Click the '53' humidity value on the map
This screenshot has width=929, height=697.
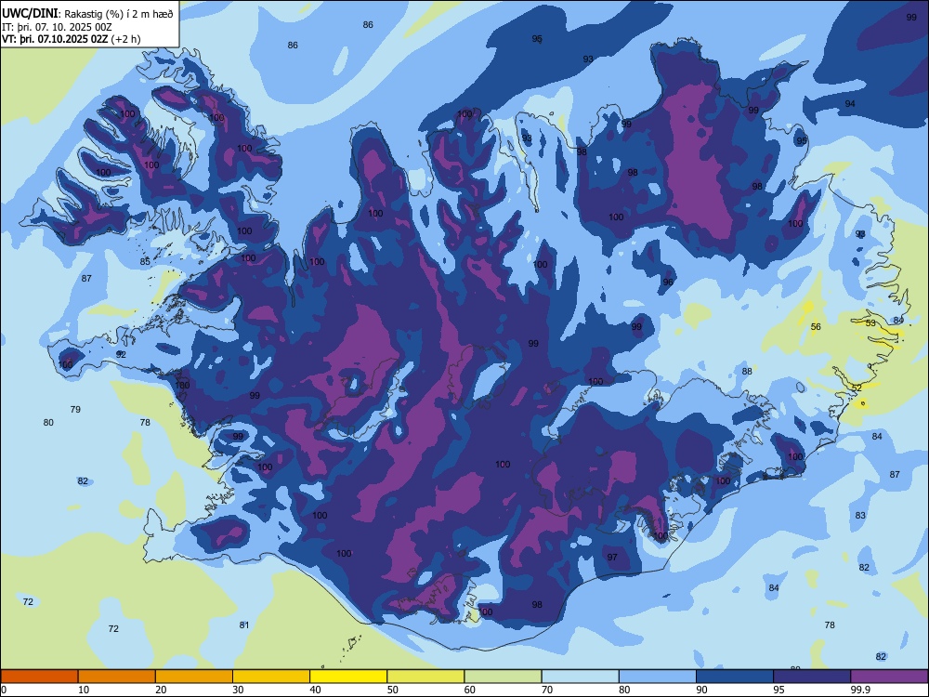[870, 323]
